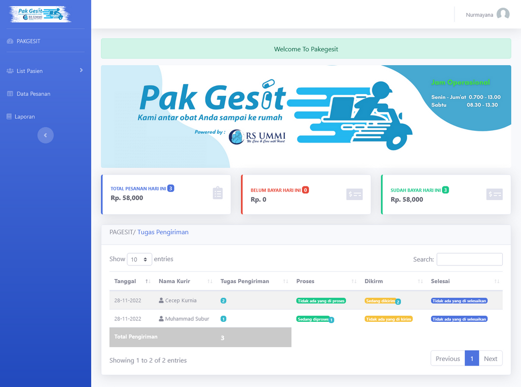The height and width of the screenshot is (387, 521).
Task: Click the Pak Gesit banner image
Action: (x=306, y=117)
